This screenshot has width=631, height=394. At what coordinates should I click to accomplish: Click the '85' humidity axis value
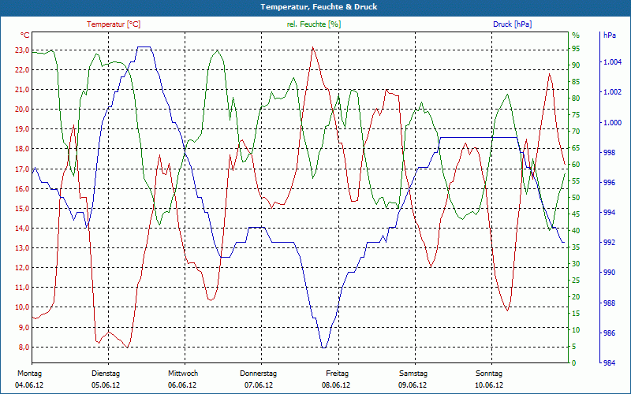point(576,82)
